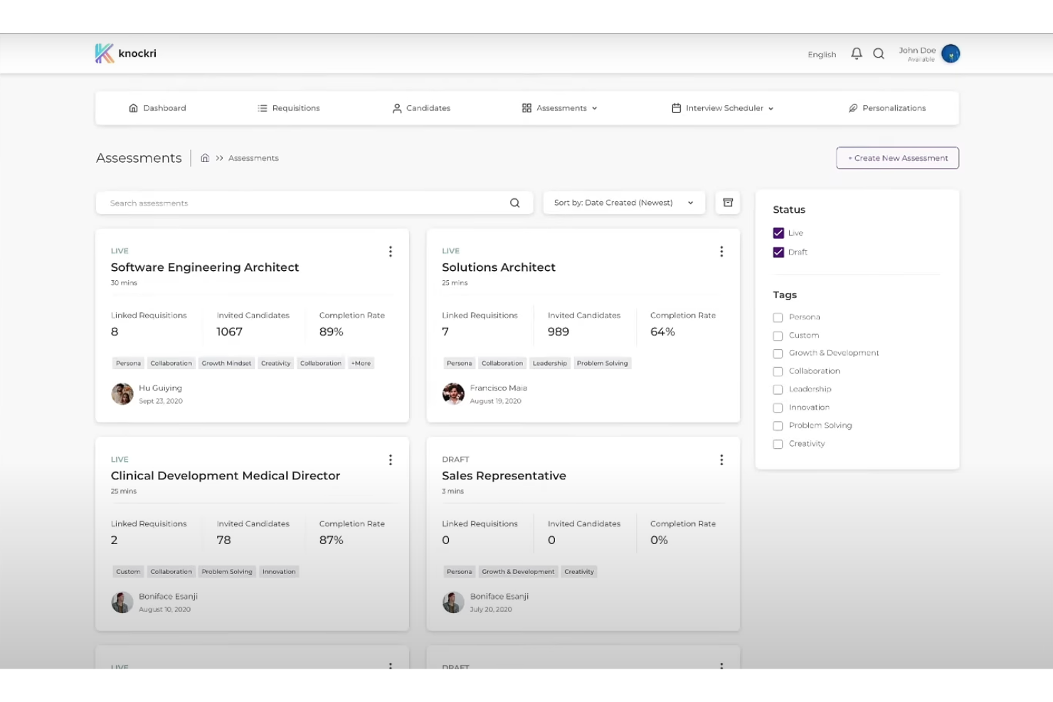This screenshot has height=702, width=1053.
Task: Click invited candidates value 989
Action: [x=559, y=331]
